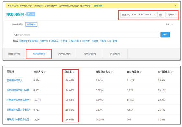Image resolution: width=182 pixels, height=127 pixels.
Task: Select recommended keyword 玉髓吊坠
Action: [x=54, y=41]
